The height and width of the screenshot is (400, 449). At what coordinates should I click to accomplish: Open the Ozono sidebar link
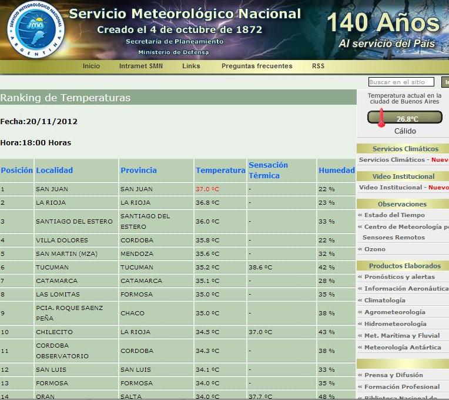pyautogui.click(x=375, y=249)
